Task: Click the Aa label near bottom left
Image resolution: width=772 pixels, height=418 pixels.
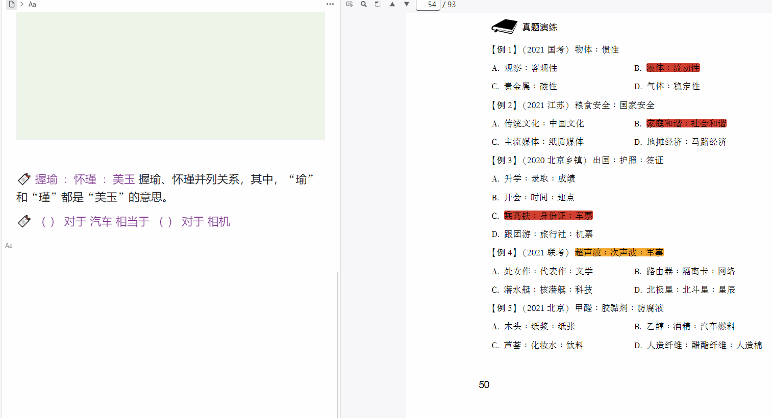Action: coord(9,246)
